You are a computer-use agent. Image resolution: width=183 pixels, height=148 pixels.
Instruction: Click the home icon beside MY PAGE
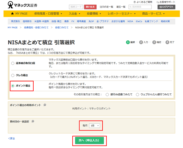click(x=12, y=14)
